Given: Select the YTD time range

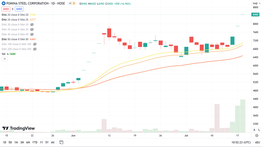Looking at the screenshot, I should click(35, 142).
